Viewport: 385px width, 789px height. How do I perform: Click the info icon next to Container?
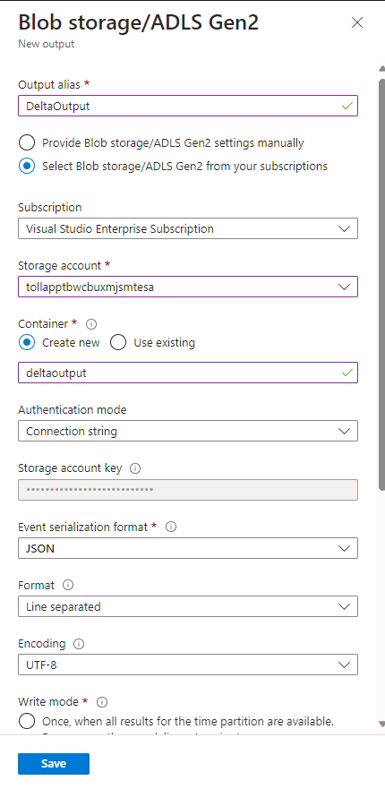pos(91,323)
